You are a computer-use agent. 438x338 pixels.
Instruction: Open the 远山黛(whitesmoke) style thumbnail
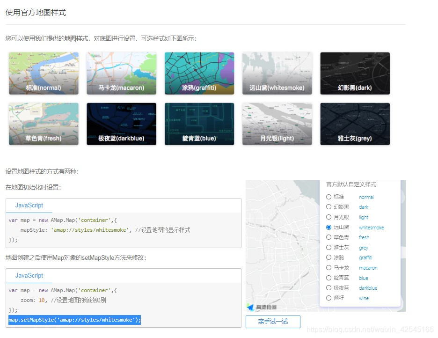277,73
